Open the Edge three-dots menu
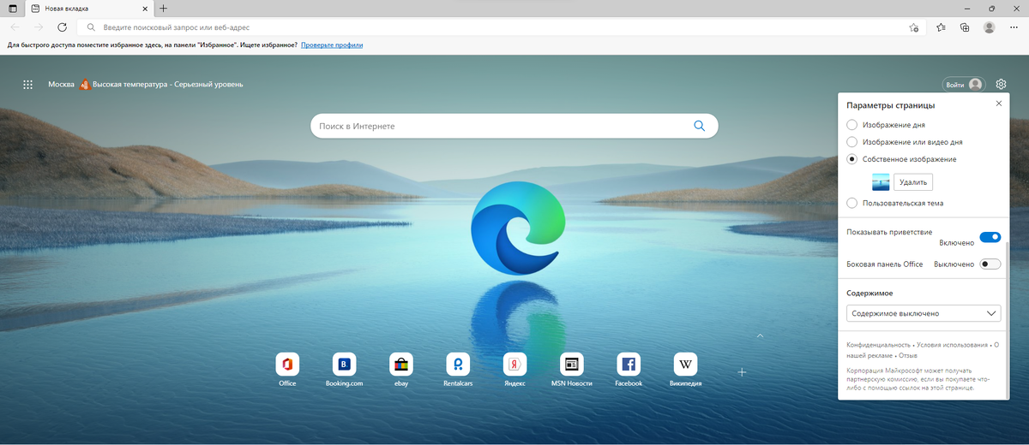 pyautogui.click(x=1014, y=27)
